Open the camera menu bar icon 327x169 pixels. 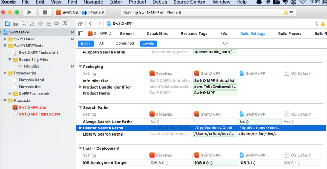coord(277,2)
